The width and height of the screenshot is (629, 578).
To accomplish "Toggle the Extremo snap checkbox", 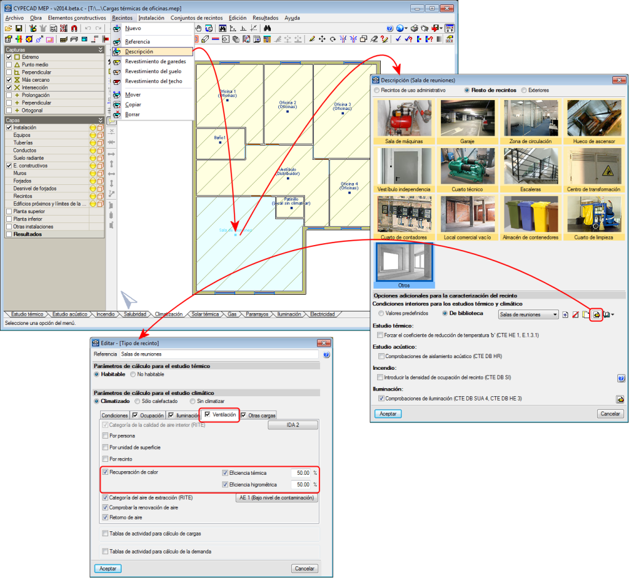I will point(9,57).
